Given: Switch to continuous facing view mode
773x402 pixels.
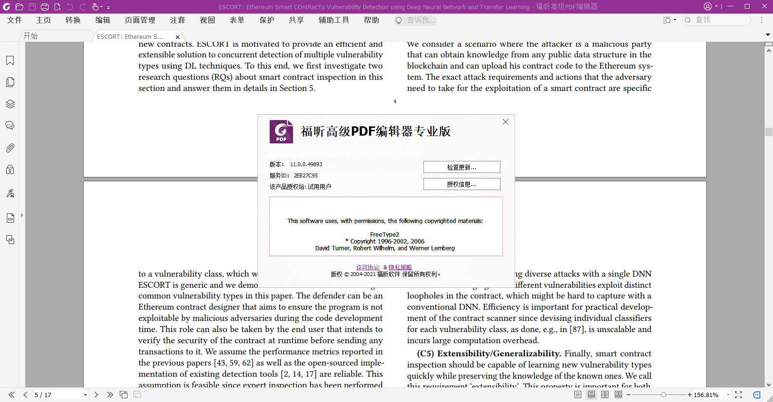Looking at the screenshot, I should point(619,395).
